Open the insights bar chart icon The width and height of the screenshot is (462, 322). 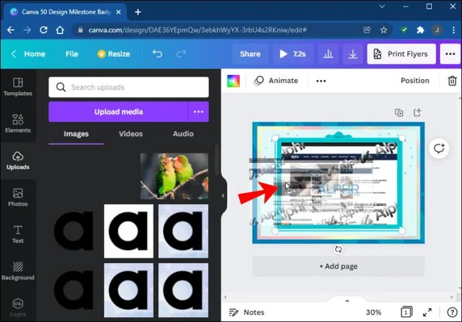click(x=328, y=54)
